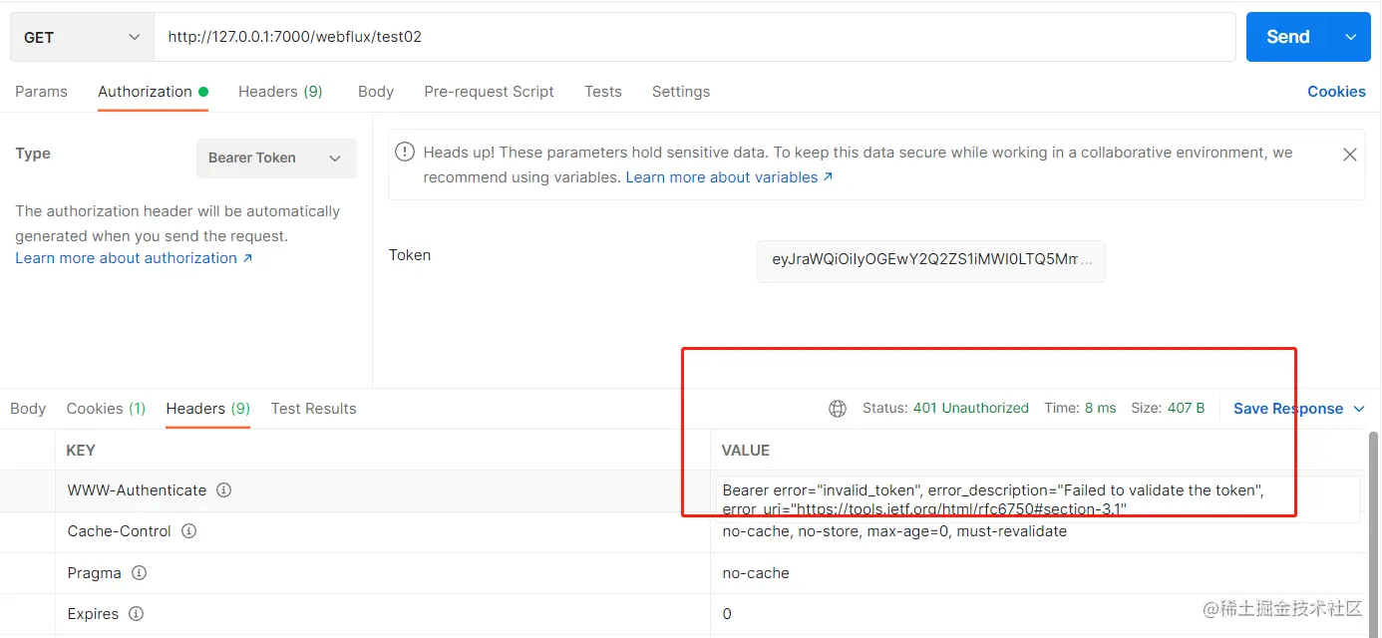Click the globe icon beside response status
Image resolution: width=1382 pixels, height=638 pixels.
(x=837, y=408)
